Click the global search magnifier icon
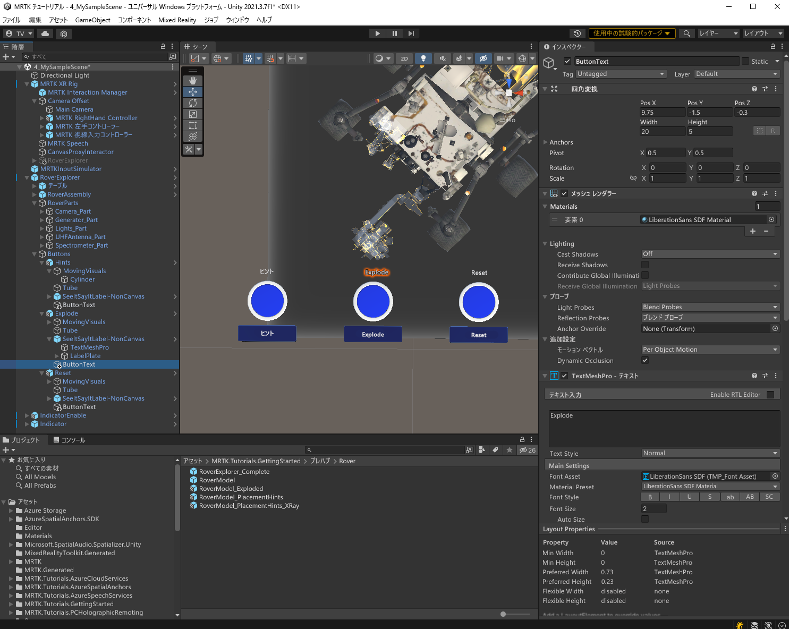 click(x=686, y=33)
